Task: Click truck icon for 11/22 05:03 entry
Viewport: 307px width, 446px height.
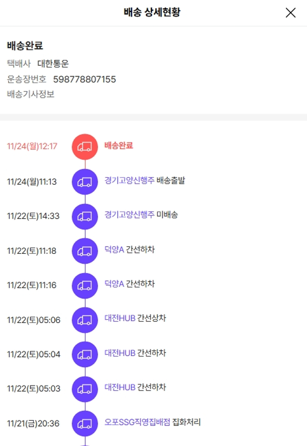Action: tap(85, 389)
